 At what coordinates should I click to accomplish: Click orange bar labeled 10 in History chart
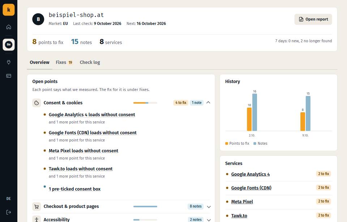click(x=249, y=119)
